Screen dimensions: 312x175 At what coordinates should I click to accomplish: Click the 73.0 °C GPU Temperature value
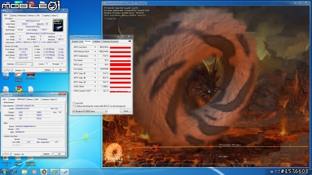pyautogui.click(x=103, y=56)
